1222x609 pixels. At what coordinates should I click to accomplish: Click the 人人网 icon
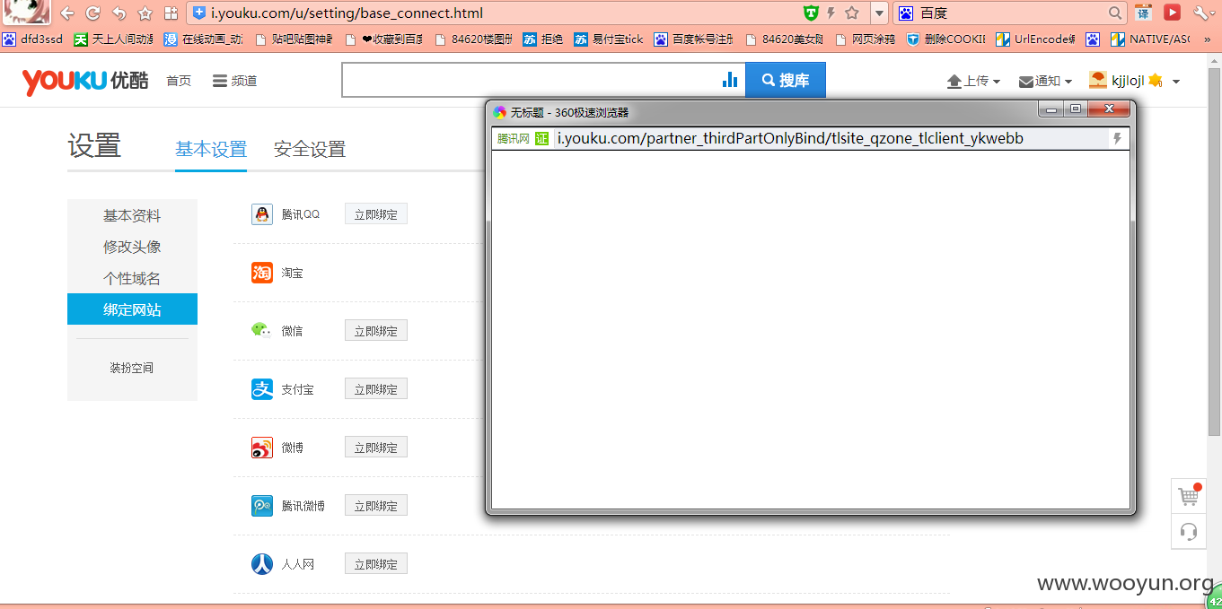[262, 564]
